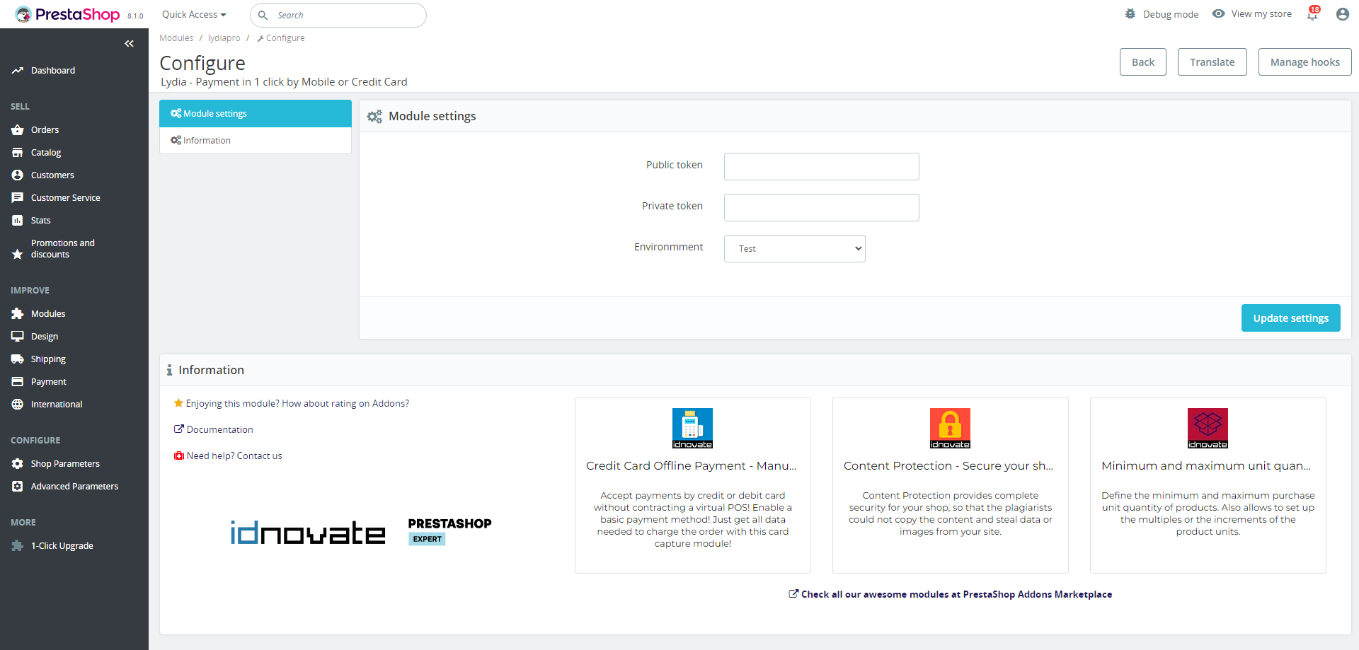Viewport: 1359px width, 650px height.
Task: Click the Shop Parameters gear icon
Action: click(x=18, y=464)
